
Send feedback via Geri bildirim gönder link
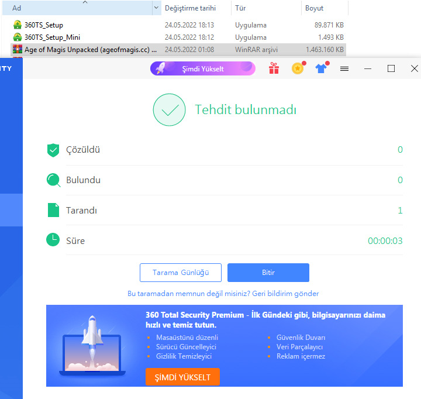pos(285,294)
